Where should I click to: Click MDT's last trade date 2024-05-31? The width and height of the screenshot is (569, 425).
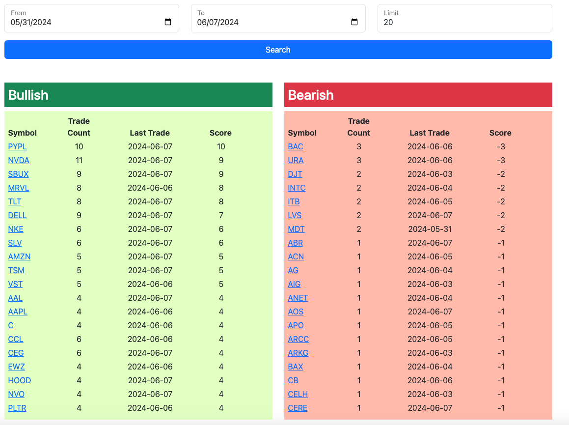pyautogui.click(x=430, y=229)
